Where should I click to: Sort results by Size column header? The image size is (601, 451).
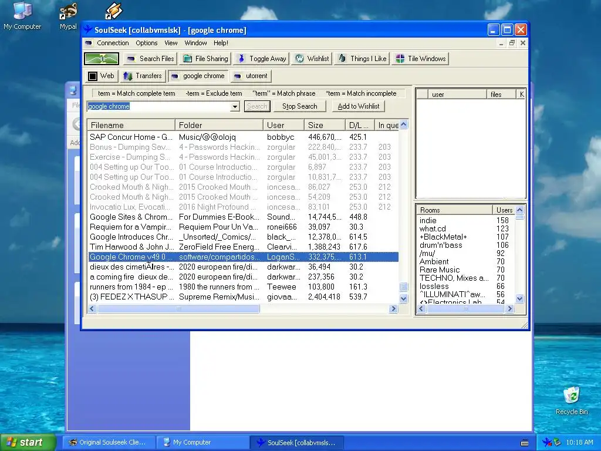pyautogui.click(x=325, y=125)
